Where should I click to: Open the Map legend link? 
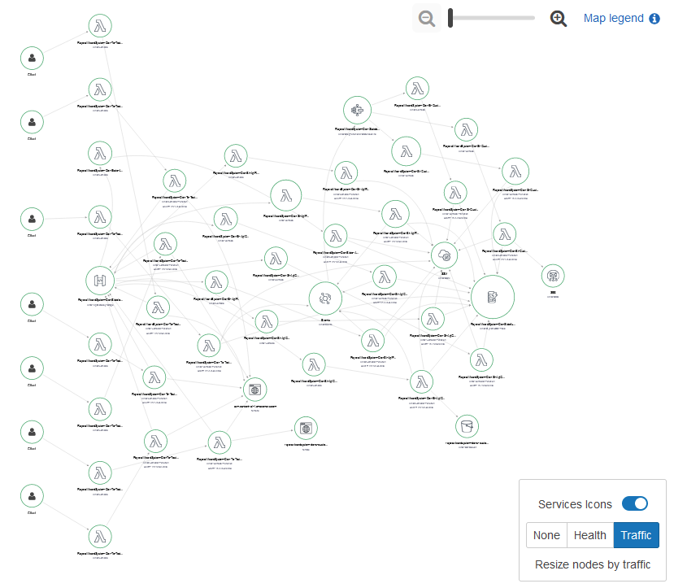(x=613, y=18)
